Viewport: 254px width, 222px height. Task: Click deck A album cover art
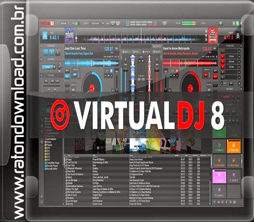click(x=70, y=35)
